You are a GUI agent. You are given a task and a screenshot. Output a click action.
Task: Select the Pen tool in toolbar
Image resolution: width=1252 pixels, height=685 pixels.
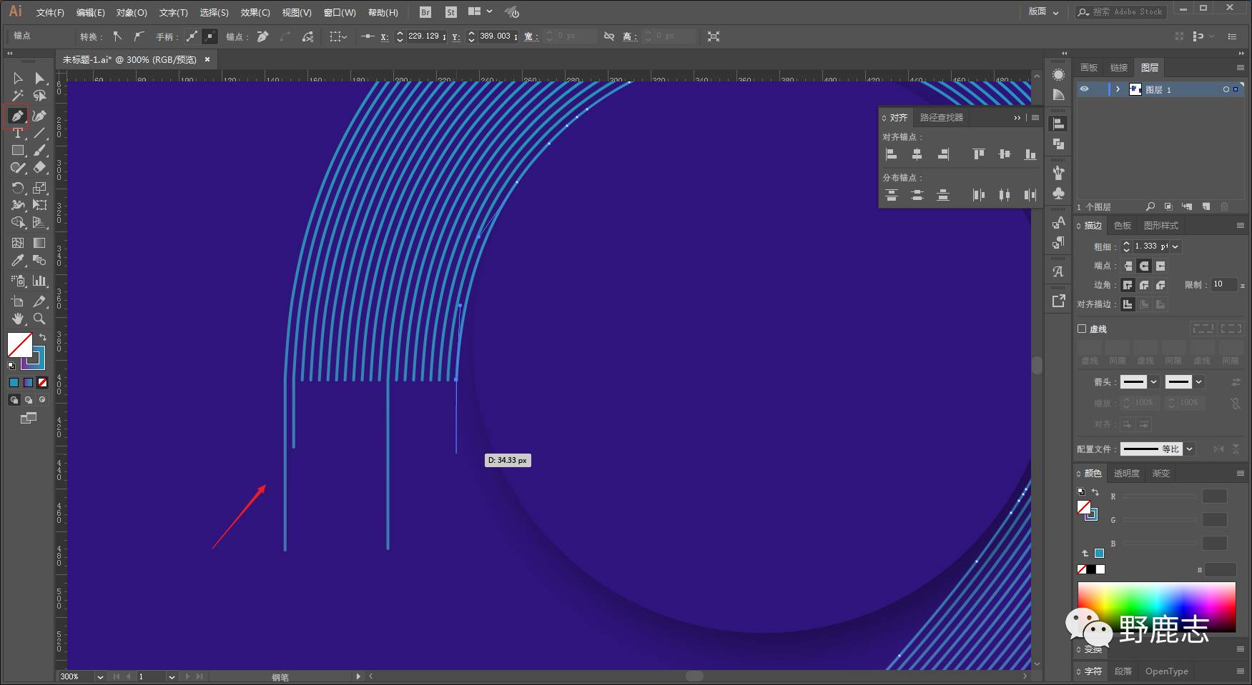pos(17,116)
